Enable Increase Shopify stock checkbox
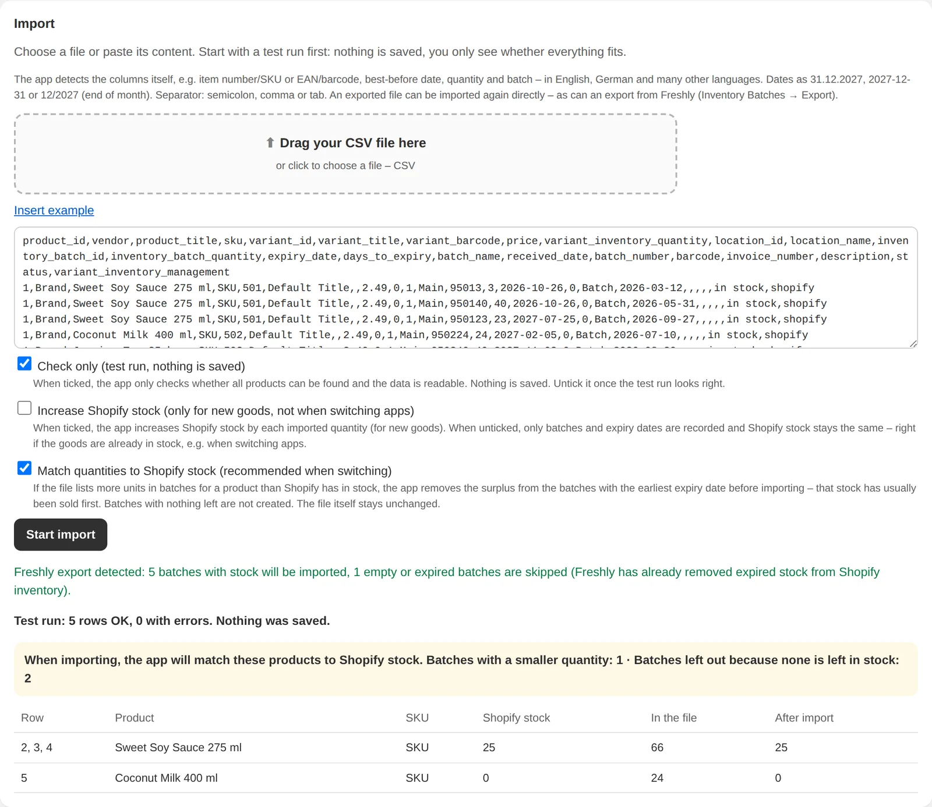This screenshot has width=932, height=807. pyautogui.click(x=24, y=408)
